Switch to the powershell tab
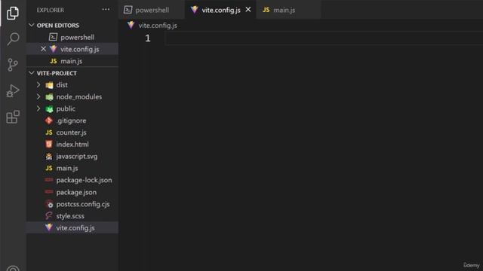 152,10
